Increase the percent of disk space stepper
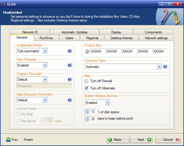The width and height of the screenshot is (184, 146). click(87, 111)
